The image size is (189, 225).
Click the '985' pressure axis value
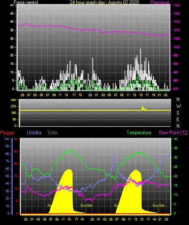[176, 72]
